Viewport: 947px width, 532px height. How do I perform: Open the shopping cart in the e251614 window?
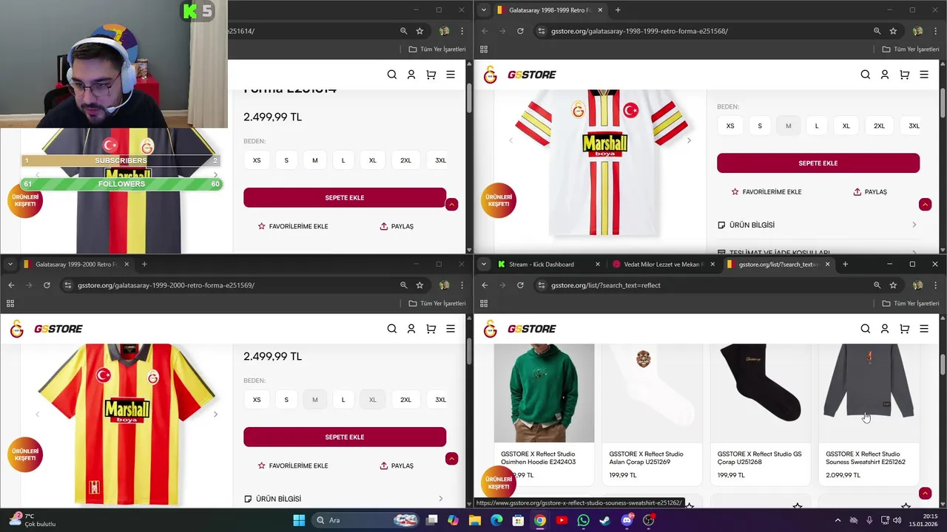pos(431,75)
